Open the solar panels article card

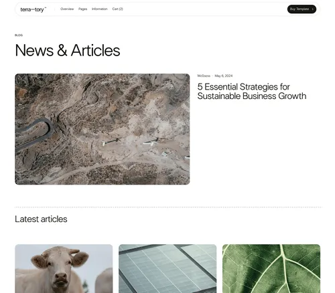tap(167, 268)
